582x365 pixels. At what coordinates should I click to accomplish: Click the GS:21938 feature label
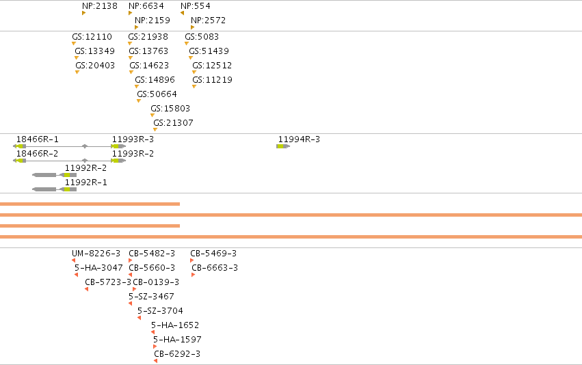pyautogui.click(x=148, y=37)
